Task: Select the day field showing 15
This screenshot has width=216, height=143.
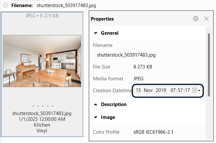Action: 138,90
